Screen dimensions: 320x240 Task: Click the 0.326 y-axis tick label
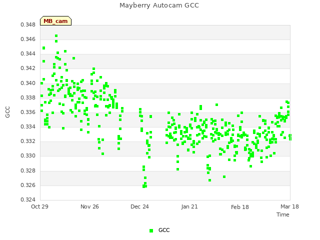click(x=28, y=185)
